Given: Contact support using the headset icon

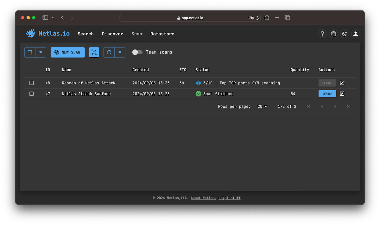Looking at the screenshot, I should coord(333,34).
